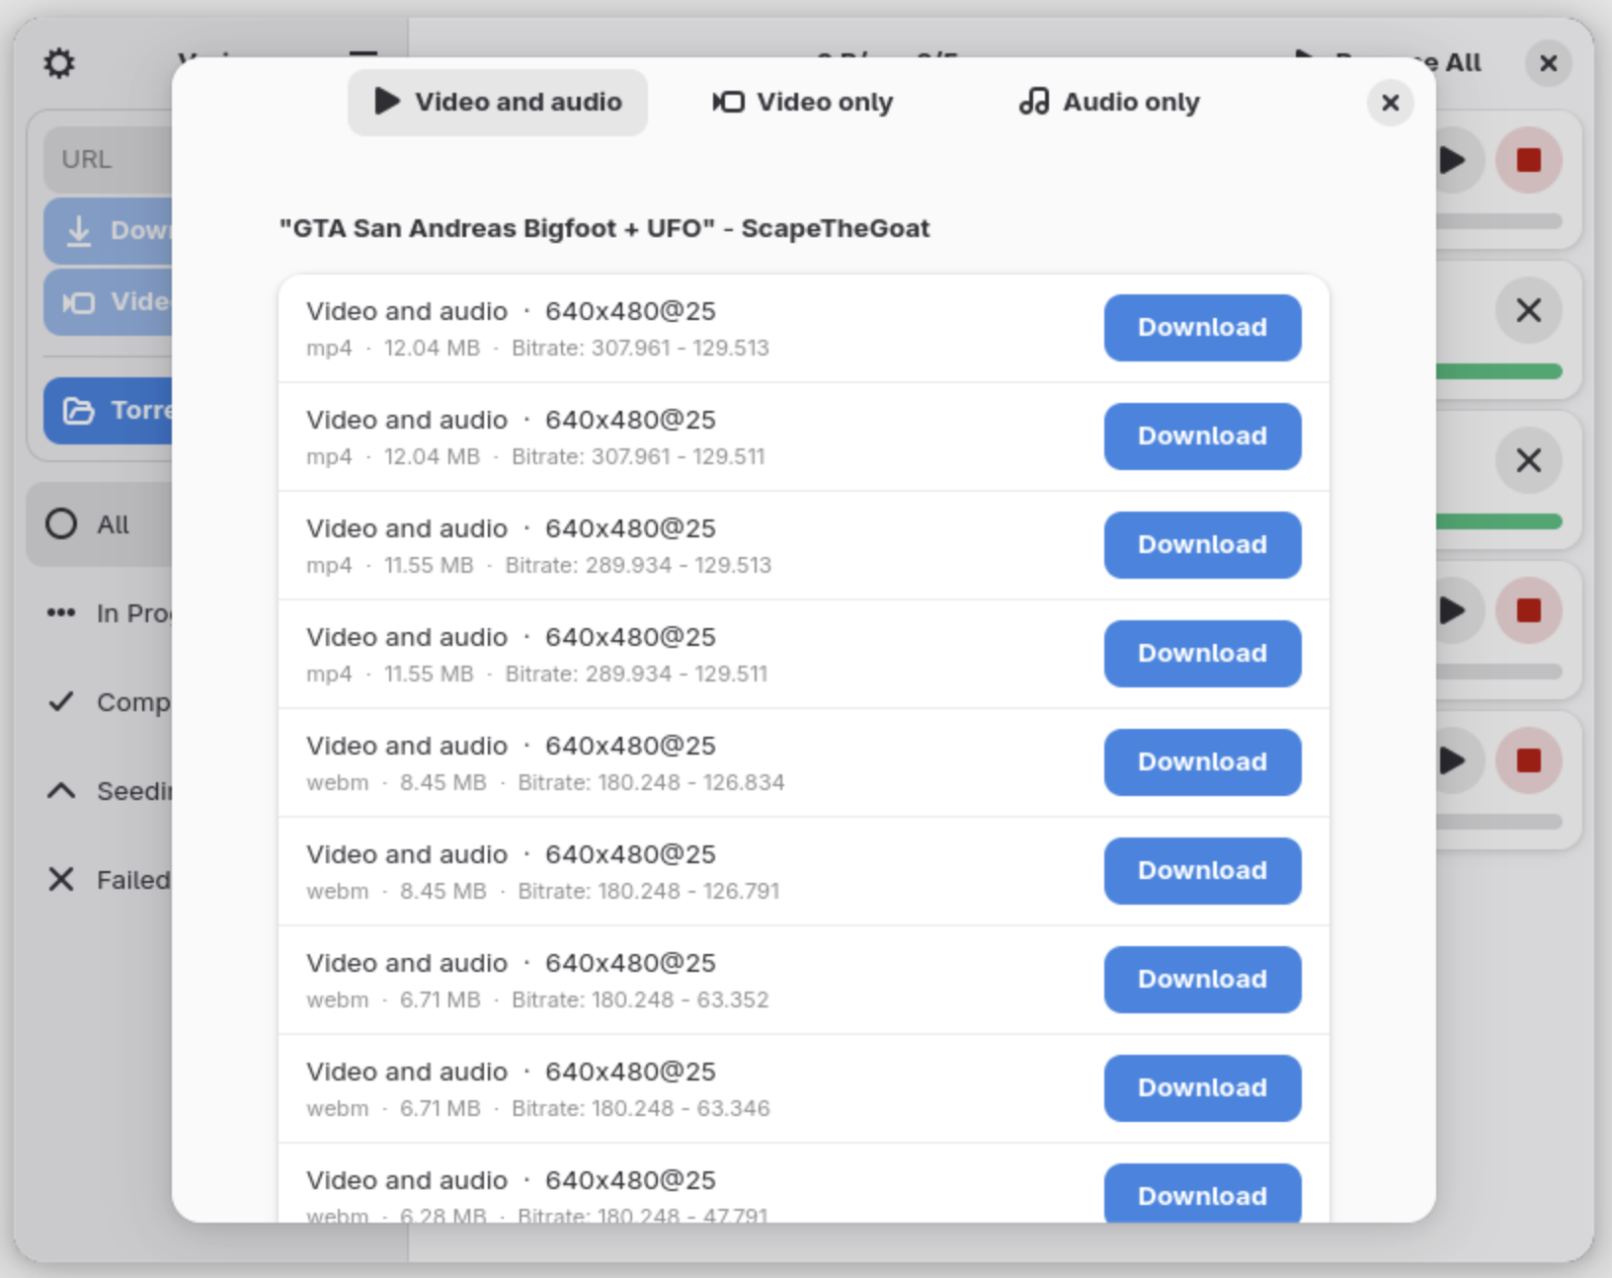The height and width of the screenshot is (1278, 1612).
Task: Remove the second completed download with its X icon
Action: tap(1528, 460)
